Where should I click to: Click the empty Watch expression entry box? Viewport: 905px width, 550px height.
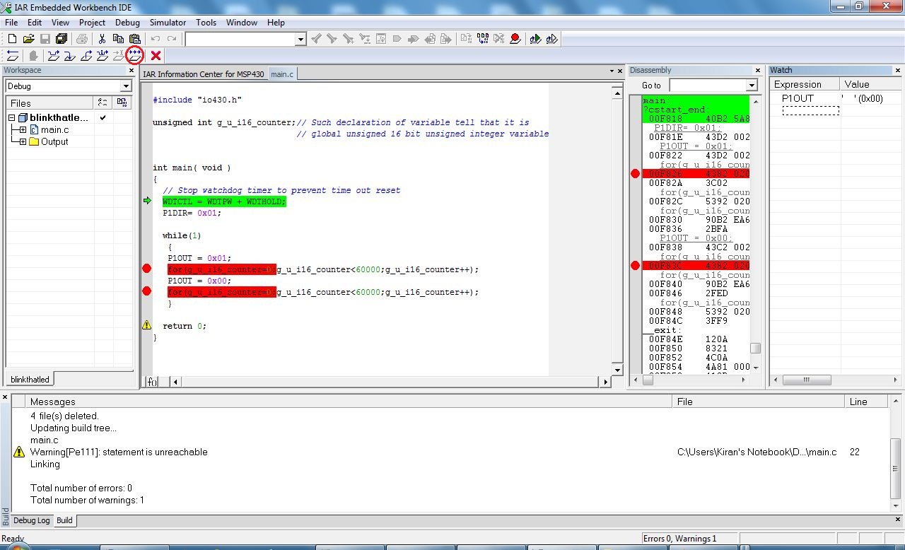click(810, 110)
